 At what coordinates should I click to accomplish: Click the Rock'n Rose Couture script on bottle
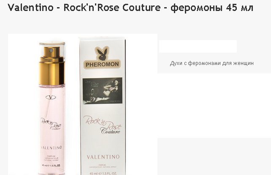pyautogui.click(x=51, y=124)
